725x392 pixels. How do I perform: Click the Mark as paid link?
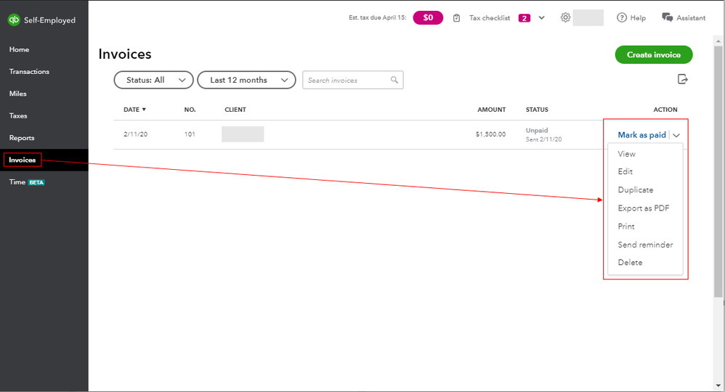641,135
